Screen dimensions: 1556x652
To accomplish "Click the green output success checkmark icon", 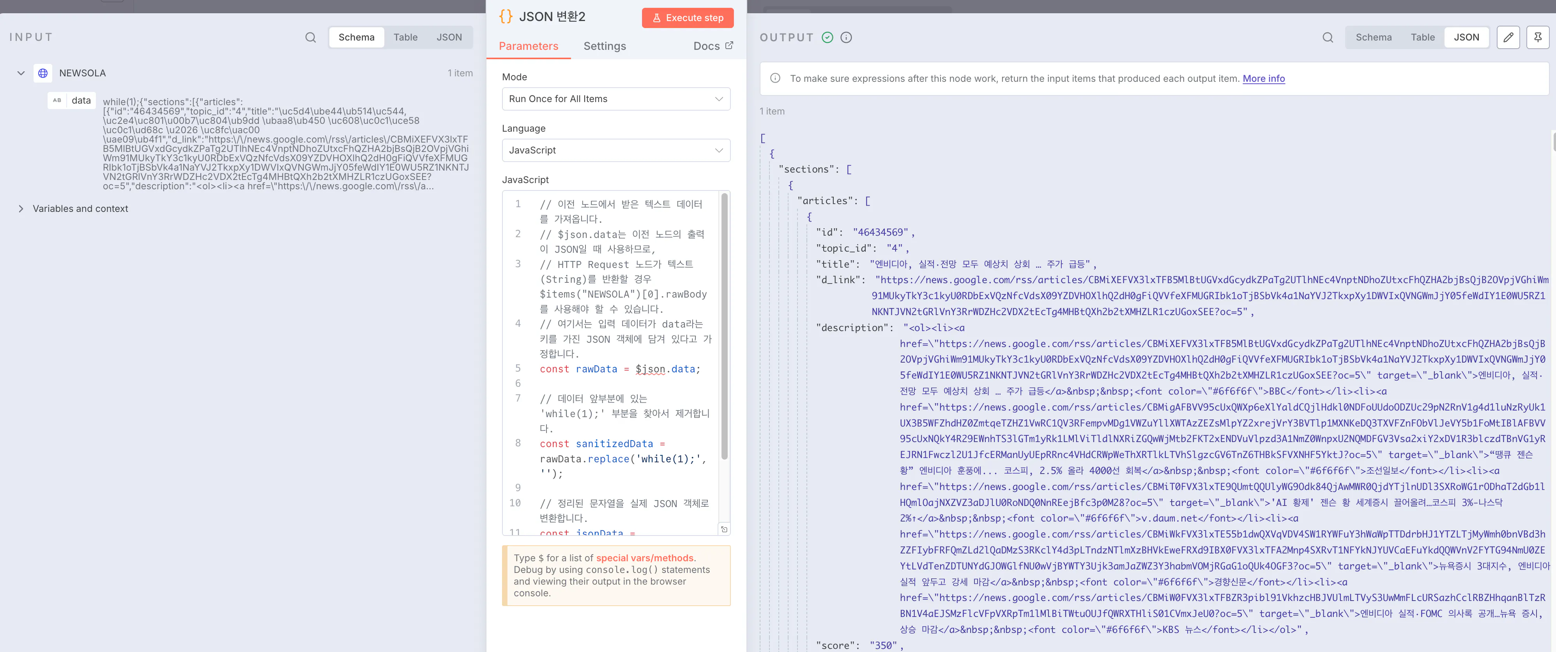I will [828, 37].
